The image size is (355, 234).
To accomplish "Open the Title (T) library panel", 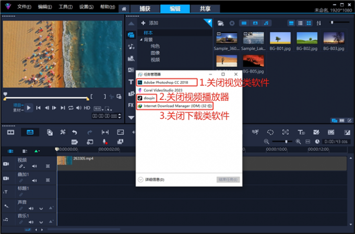I will point(131,82).
